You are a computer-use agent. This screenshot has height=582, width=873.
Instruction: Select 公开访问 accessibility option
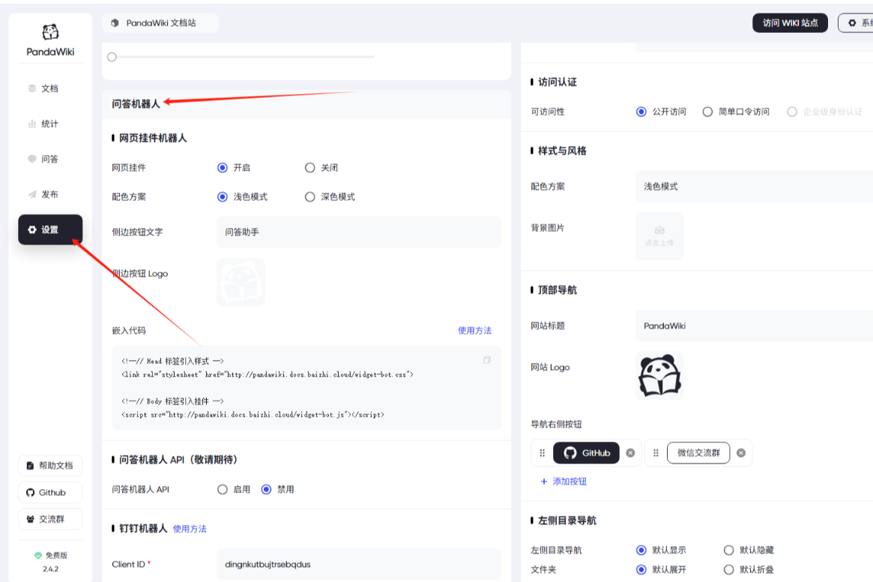tap(641, 112)
